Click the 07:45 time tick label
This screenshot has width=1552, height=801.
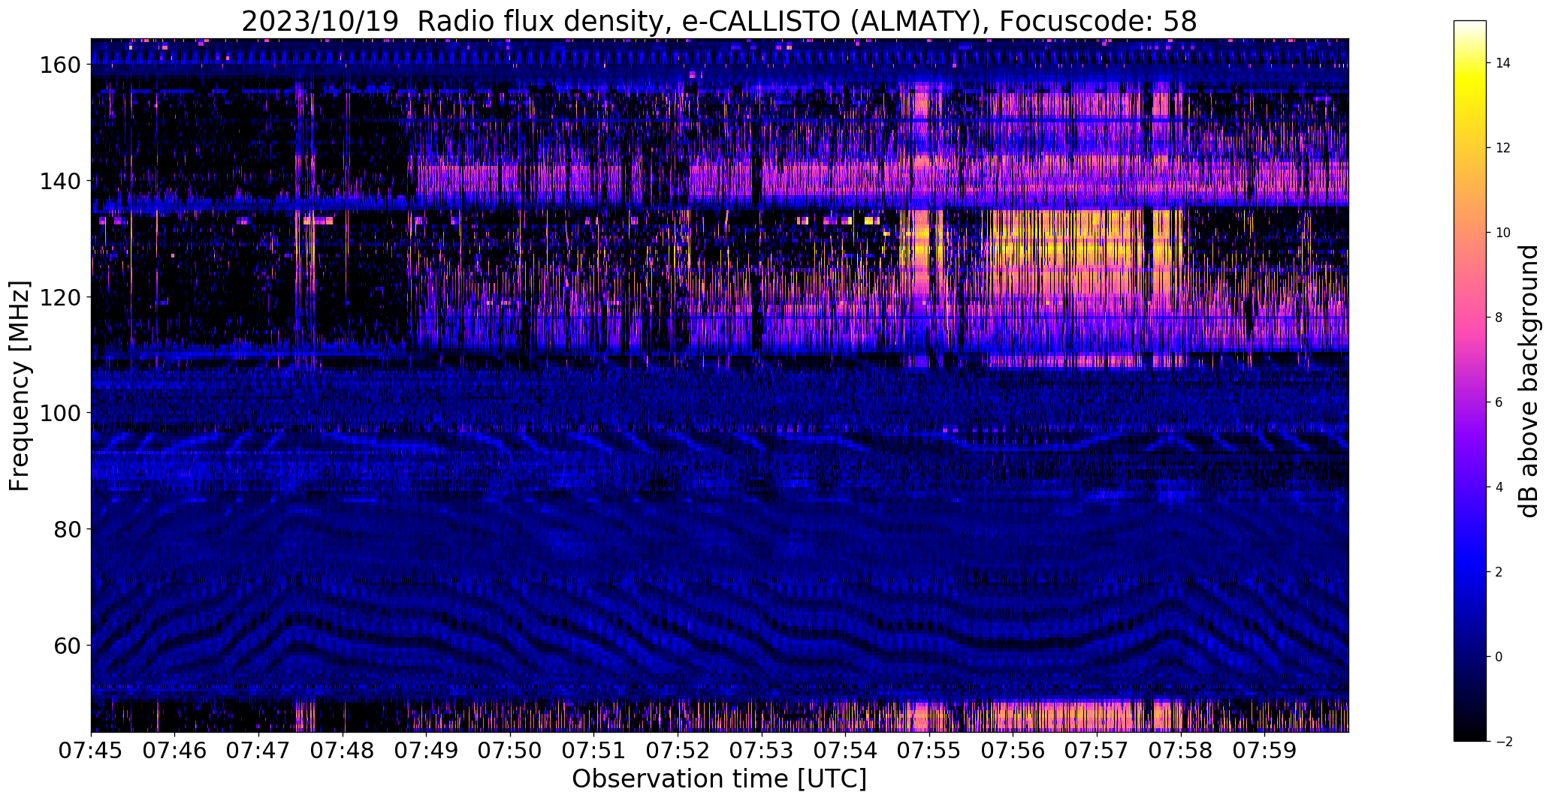(x=92, y=751)
